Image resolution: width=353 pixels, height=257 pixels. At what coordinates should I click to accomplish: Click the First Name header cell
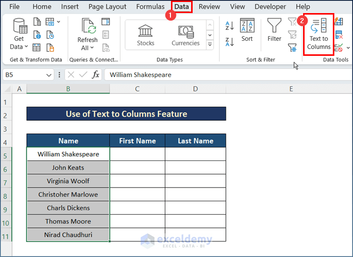coord(137,141)
